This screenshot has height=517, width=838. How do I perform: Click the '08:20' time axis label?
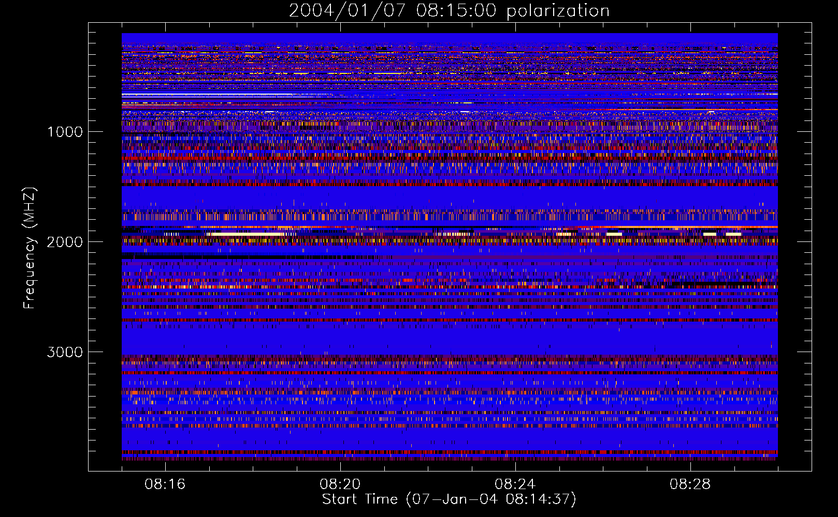coord(340,484)
